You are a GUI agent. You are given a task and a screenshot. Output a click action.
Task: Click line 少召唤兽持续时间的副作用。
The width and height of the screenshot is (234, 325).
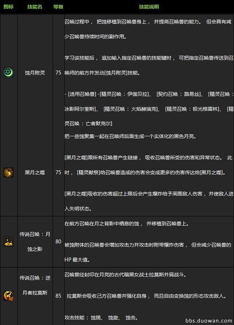click(x=96, y=37)
